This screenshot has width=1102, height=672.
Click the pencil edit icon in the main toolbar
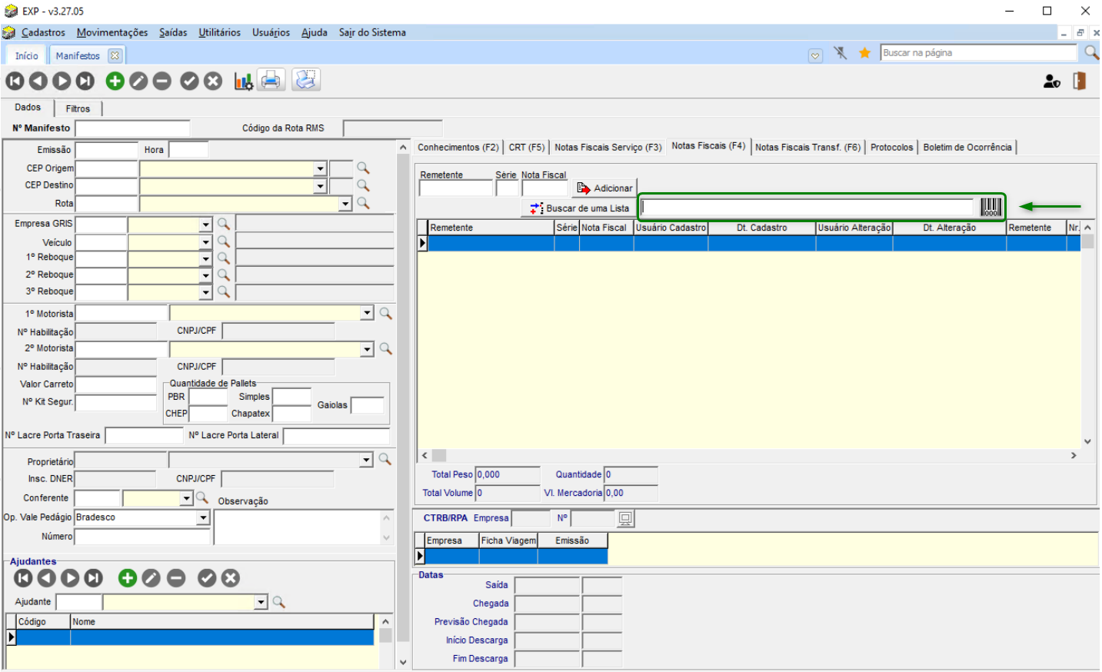(x=138, y=81)
